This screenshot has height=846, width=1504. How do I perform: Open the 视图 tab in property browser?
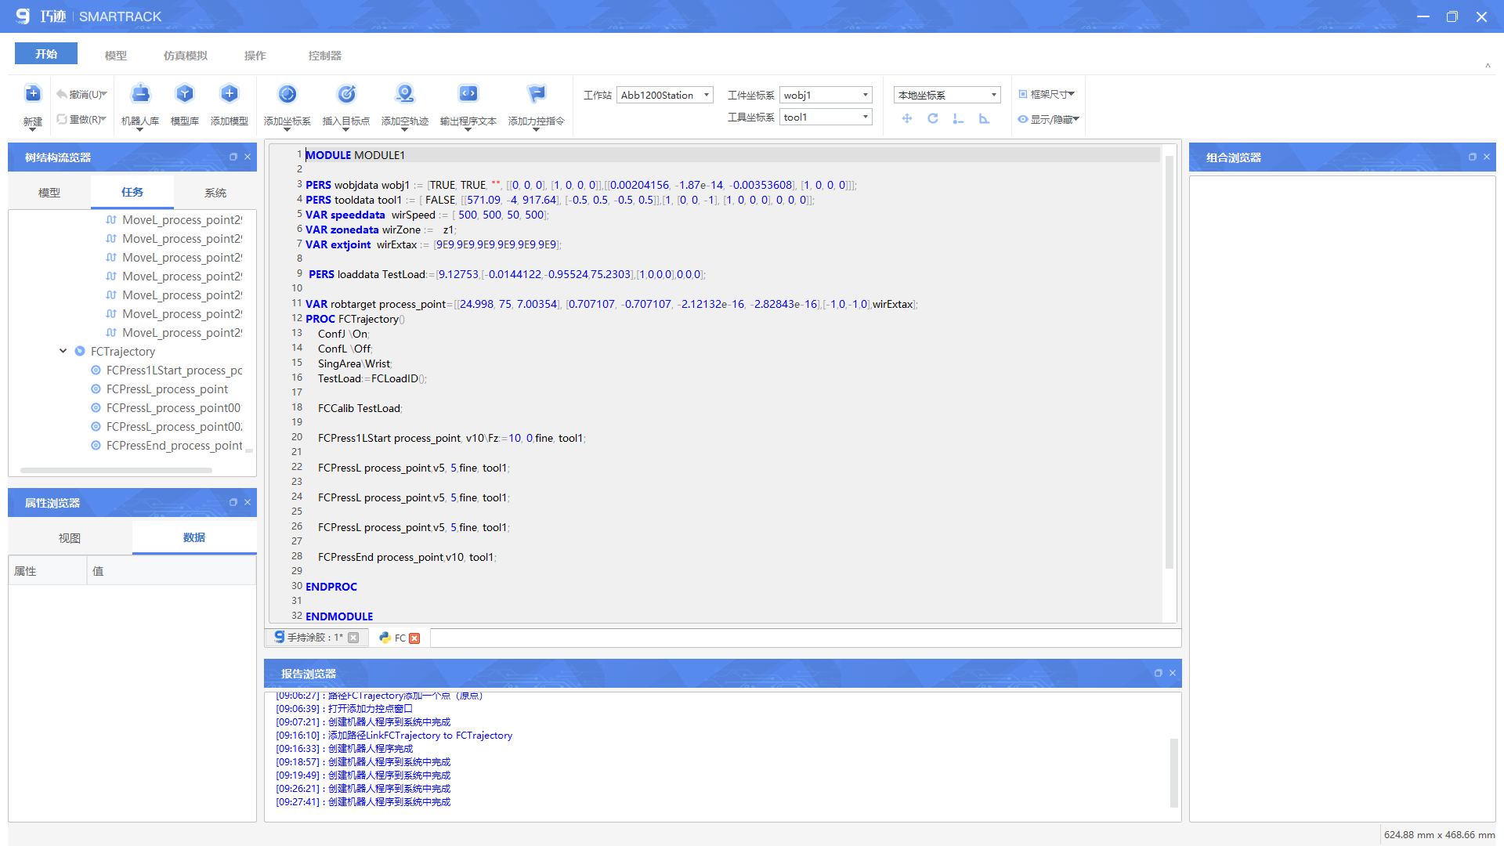click(70, 538)
